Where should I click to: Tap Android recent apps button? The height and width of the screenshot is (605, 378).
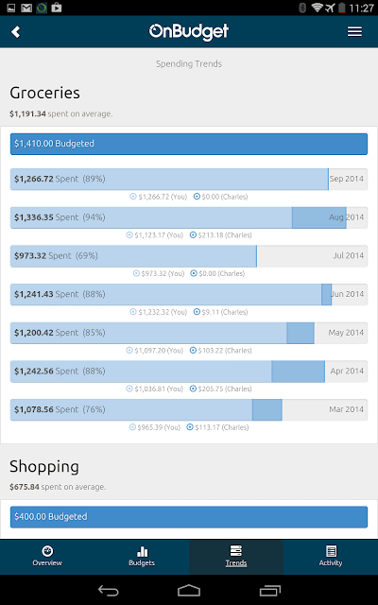pyautogui.click(x=270, y=590)
